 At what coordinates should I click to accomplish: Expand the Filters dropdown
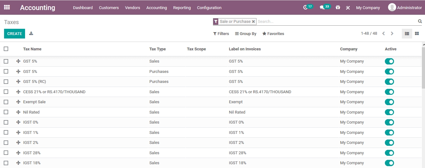click(x=221, y=34)
